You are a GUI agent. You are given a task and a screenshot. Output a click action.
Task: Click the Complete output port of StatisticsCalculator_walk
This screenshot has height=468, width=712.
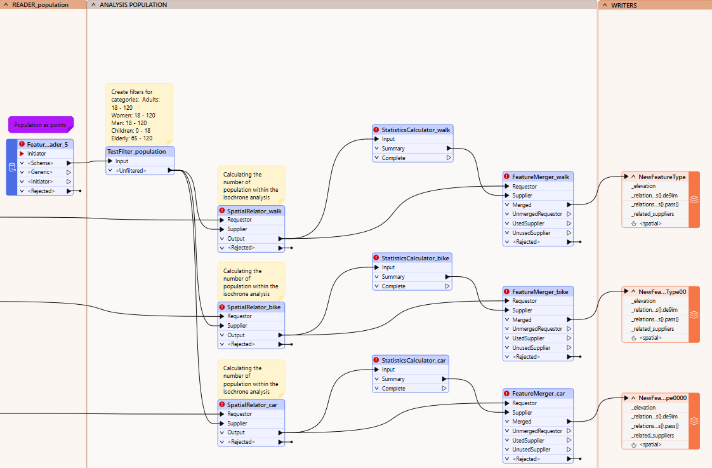point(449,158)
